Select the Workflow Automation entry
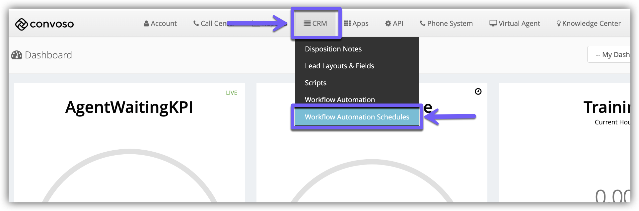Image resolution: width=639 pixels, height=211 pixels. (340, 100)
